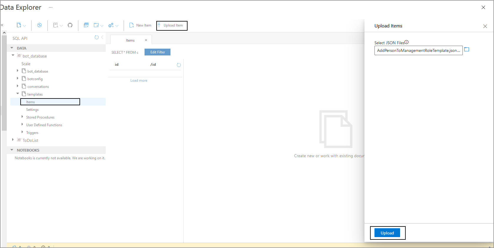Open the settings gears dropdown arrow
The image size is (494, 248).
pos(117,26)
